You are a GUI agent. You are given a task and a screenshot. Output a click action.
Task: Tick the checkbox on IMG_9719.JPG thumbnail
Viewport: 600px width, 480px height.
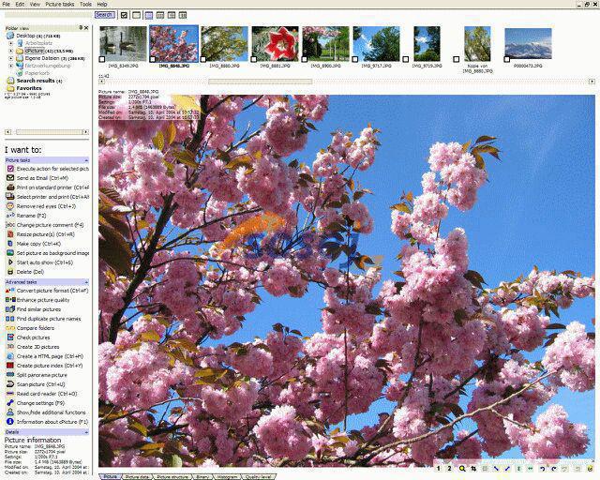[406, 59]
